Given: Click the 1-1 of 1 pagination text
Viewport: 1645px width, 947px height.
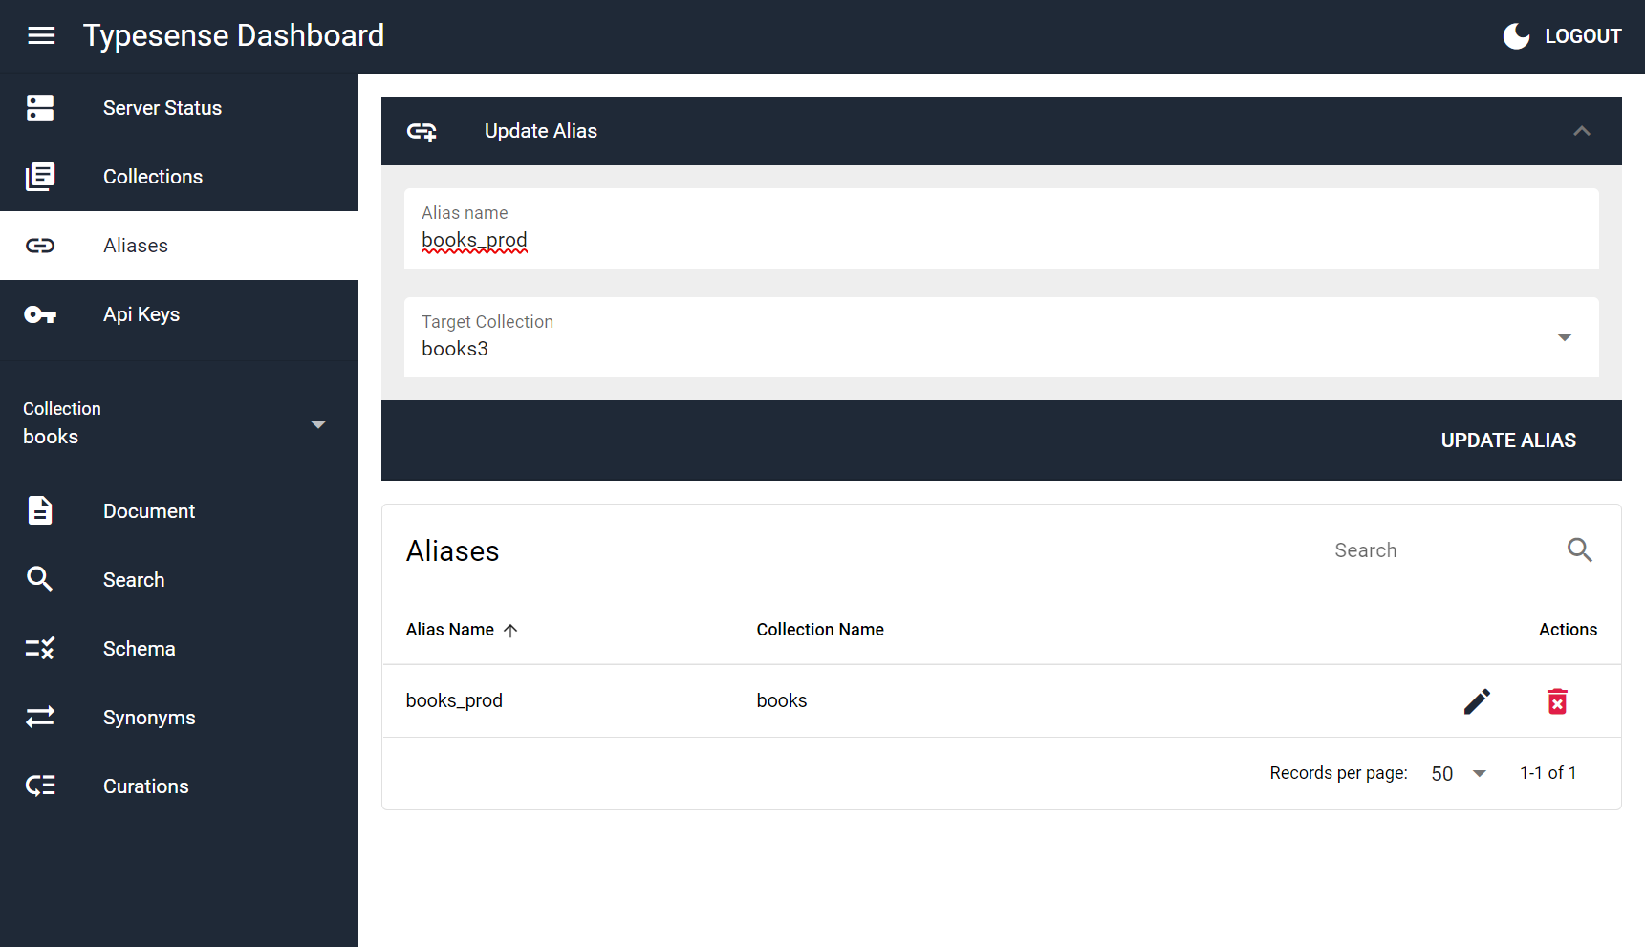Looking at the screenshot, I should coord(1548,773).
